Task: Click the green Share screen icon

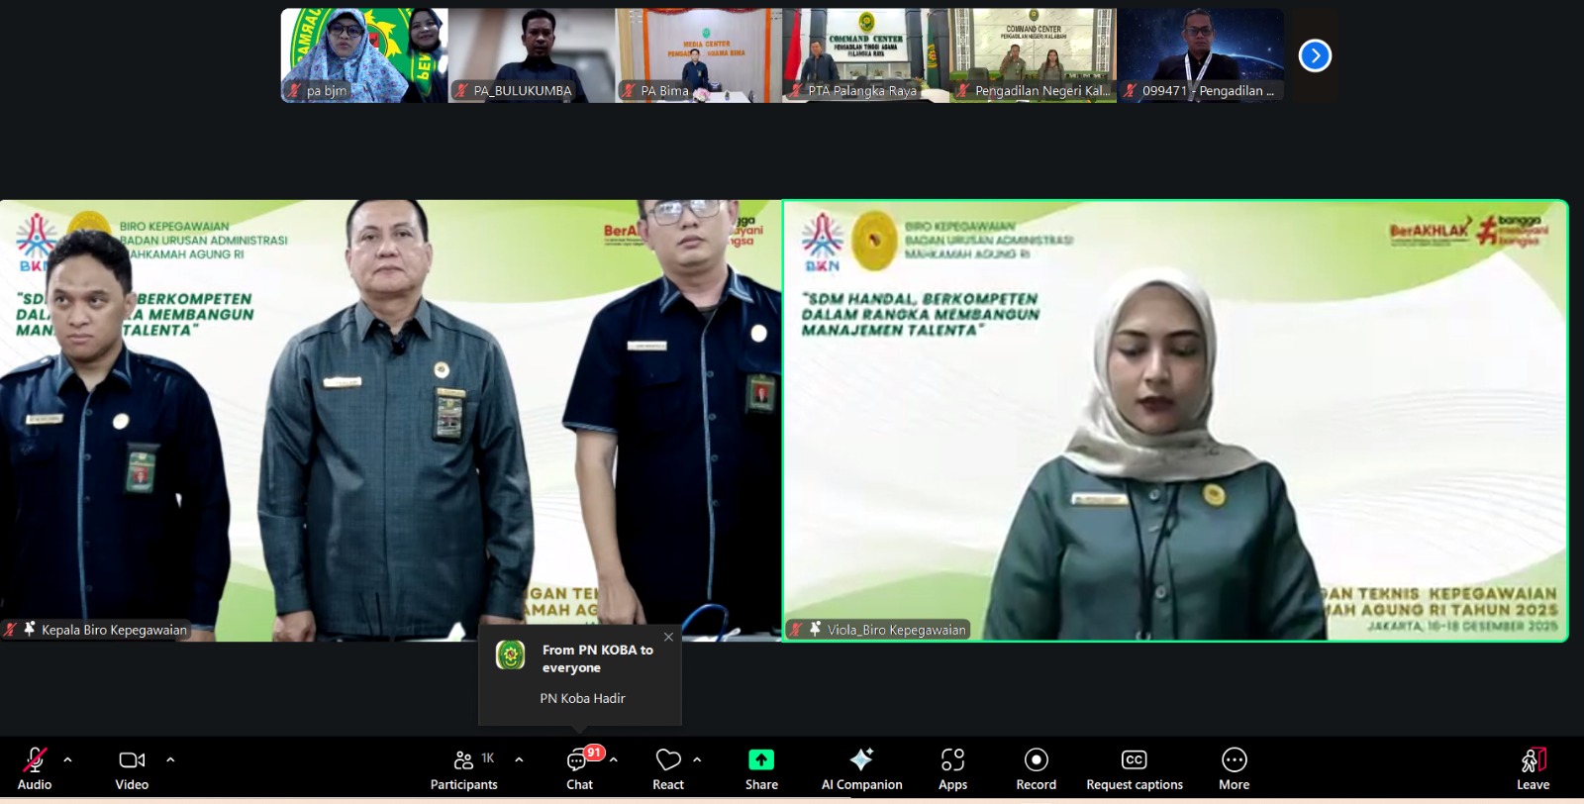Action: 761,760
